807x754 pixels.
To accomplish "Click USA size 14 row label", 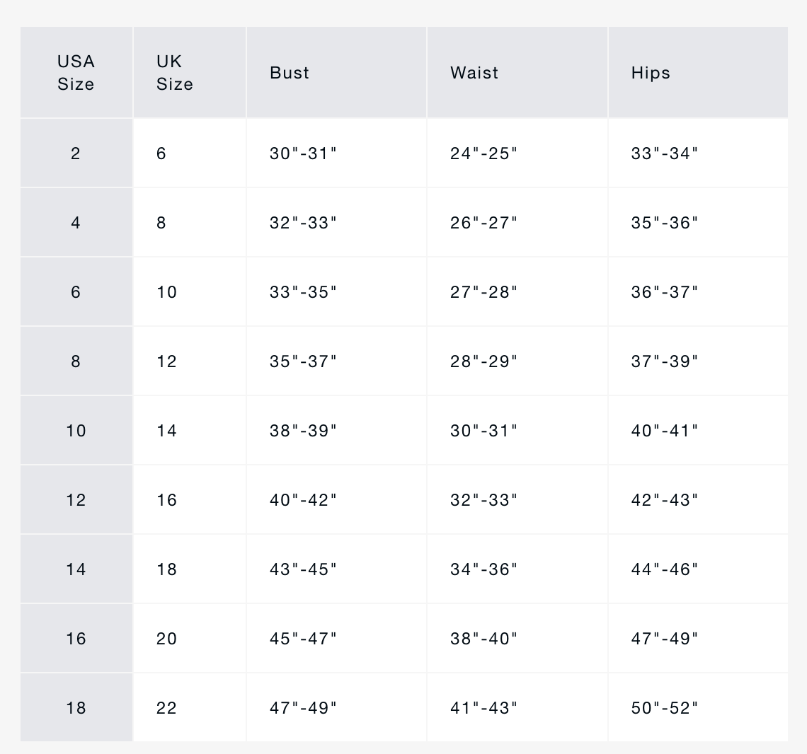I will pyautogui.click(x=76, y=569).
